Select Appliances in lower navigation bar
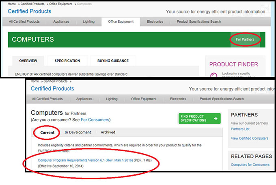This screenshot has width=276, height=185. (84, 99)
